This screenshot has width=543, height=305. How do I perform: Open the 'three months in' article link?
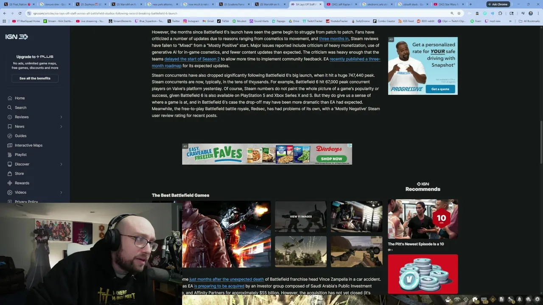click(x=333, y=39)
